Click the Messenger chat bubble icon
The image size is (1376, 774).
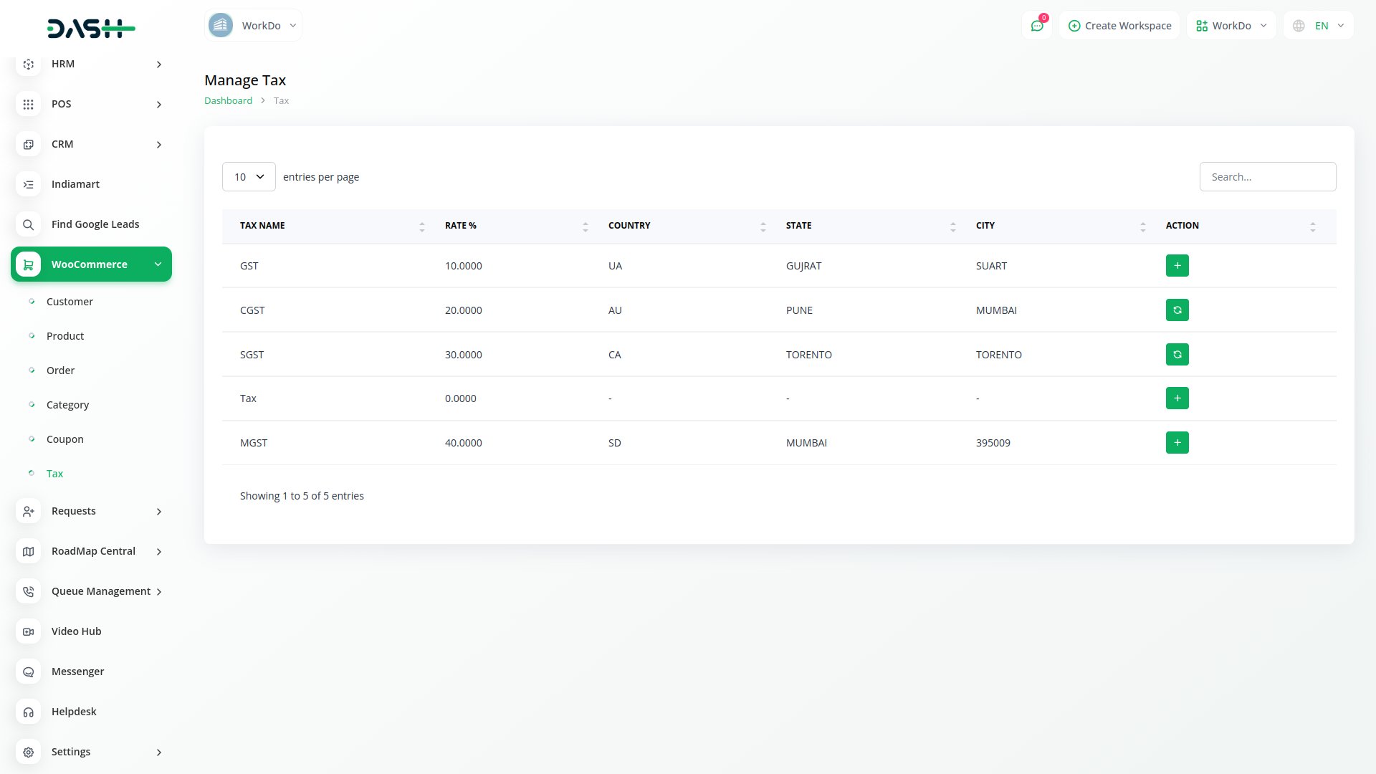tap(28, 672)
